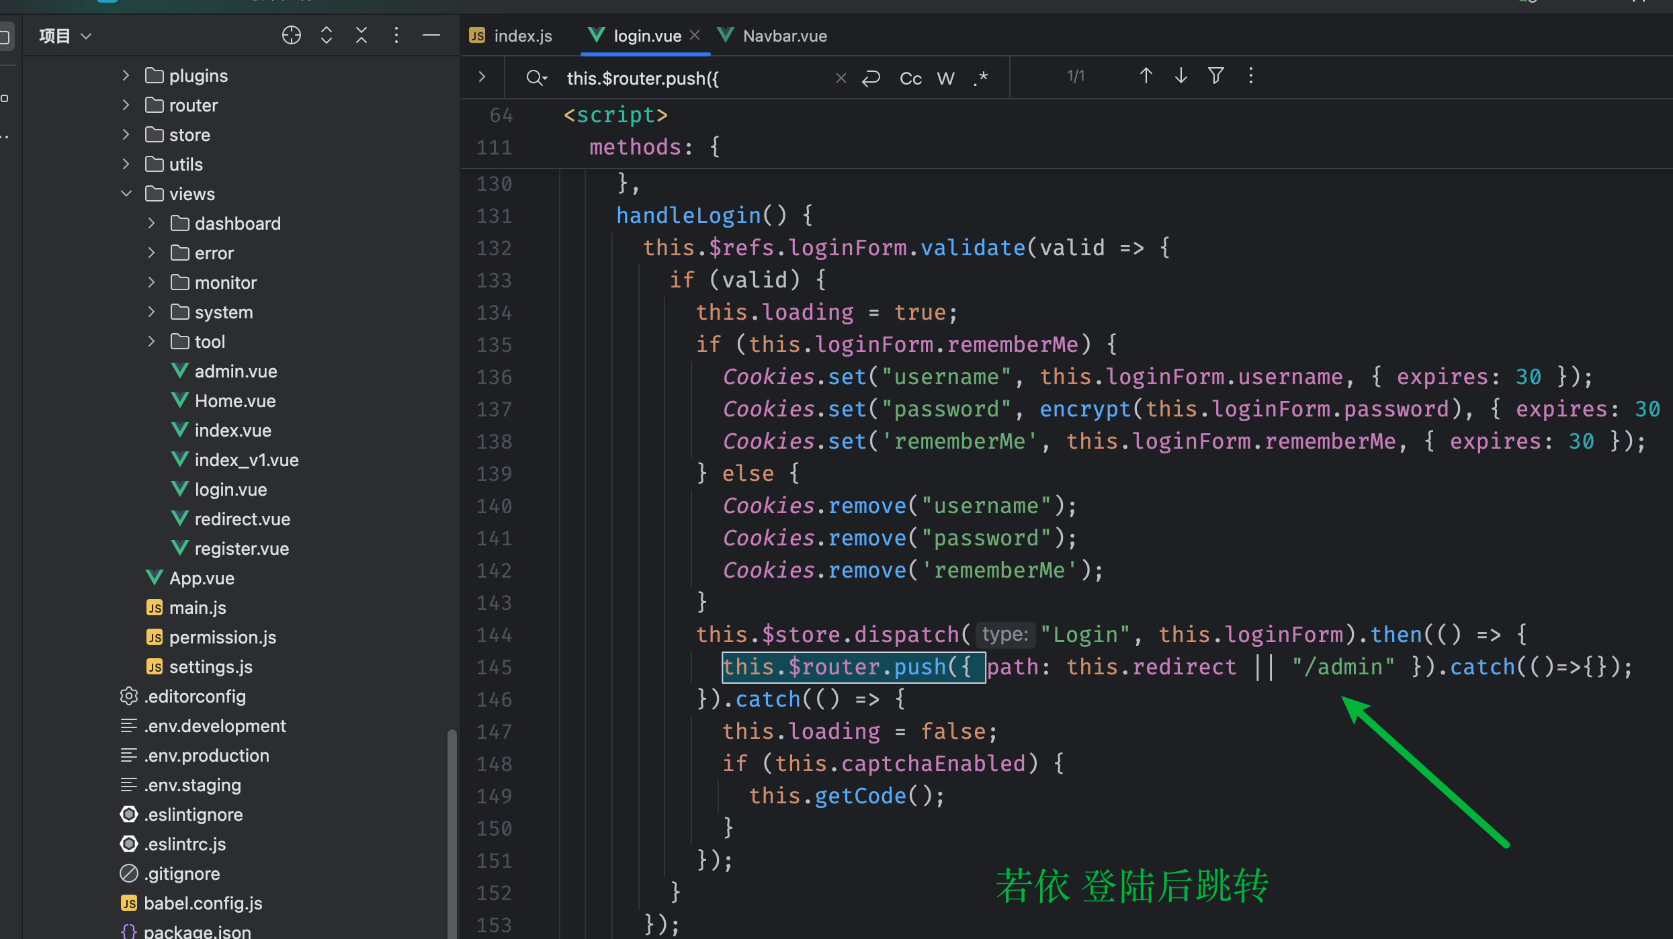The height and width of the screenshot is (939, 1673).
Task: Expand the replace field chevron
Action: (482, 77)
